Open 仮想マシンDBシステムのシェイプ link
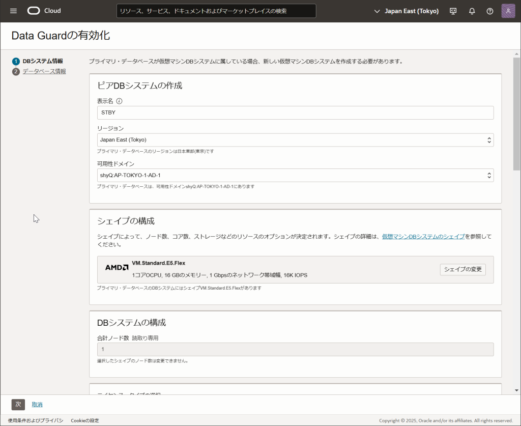The height and width of the screenshot is (426, 521). 423,237
